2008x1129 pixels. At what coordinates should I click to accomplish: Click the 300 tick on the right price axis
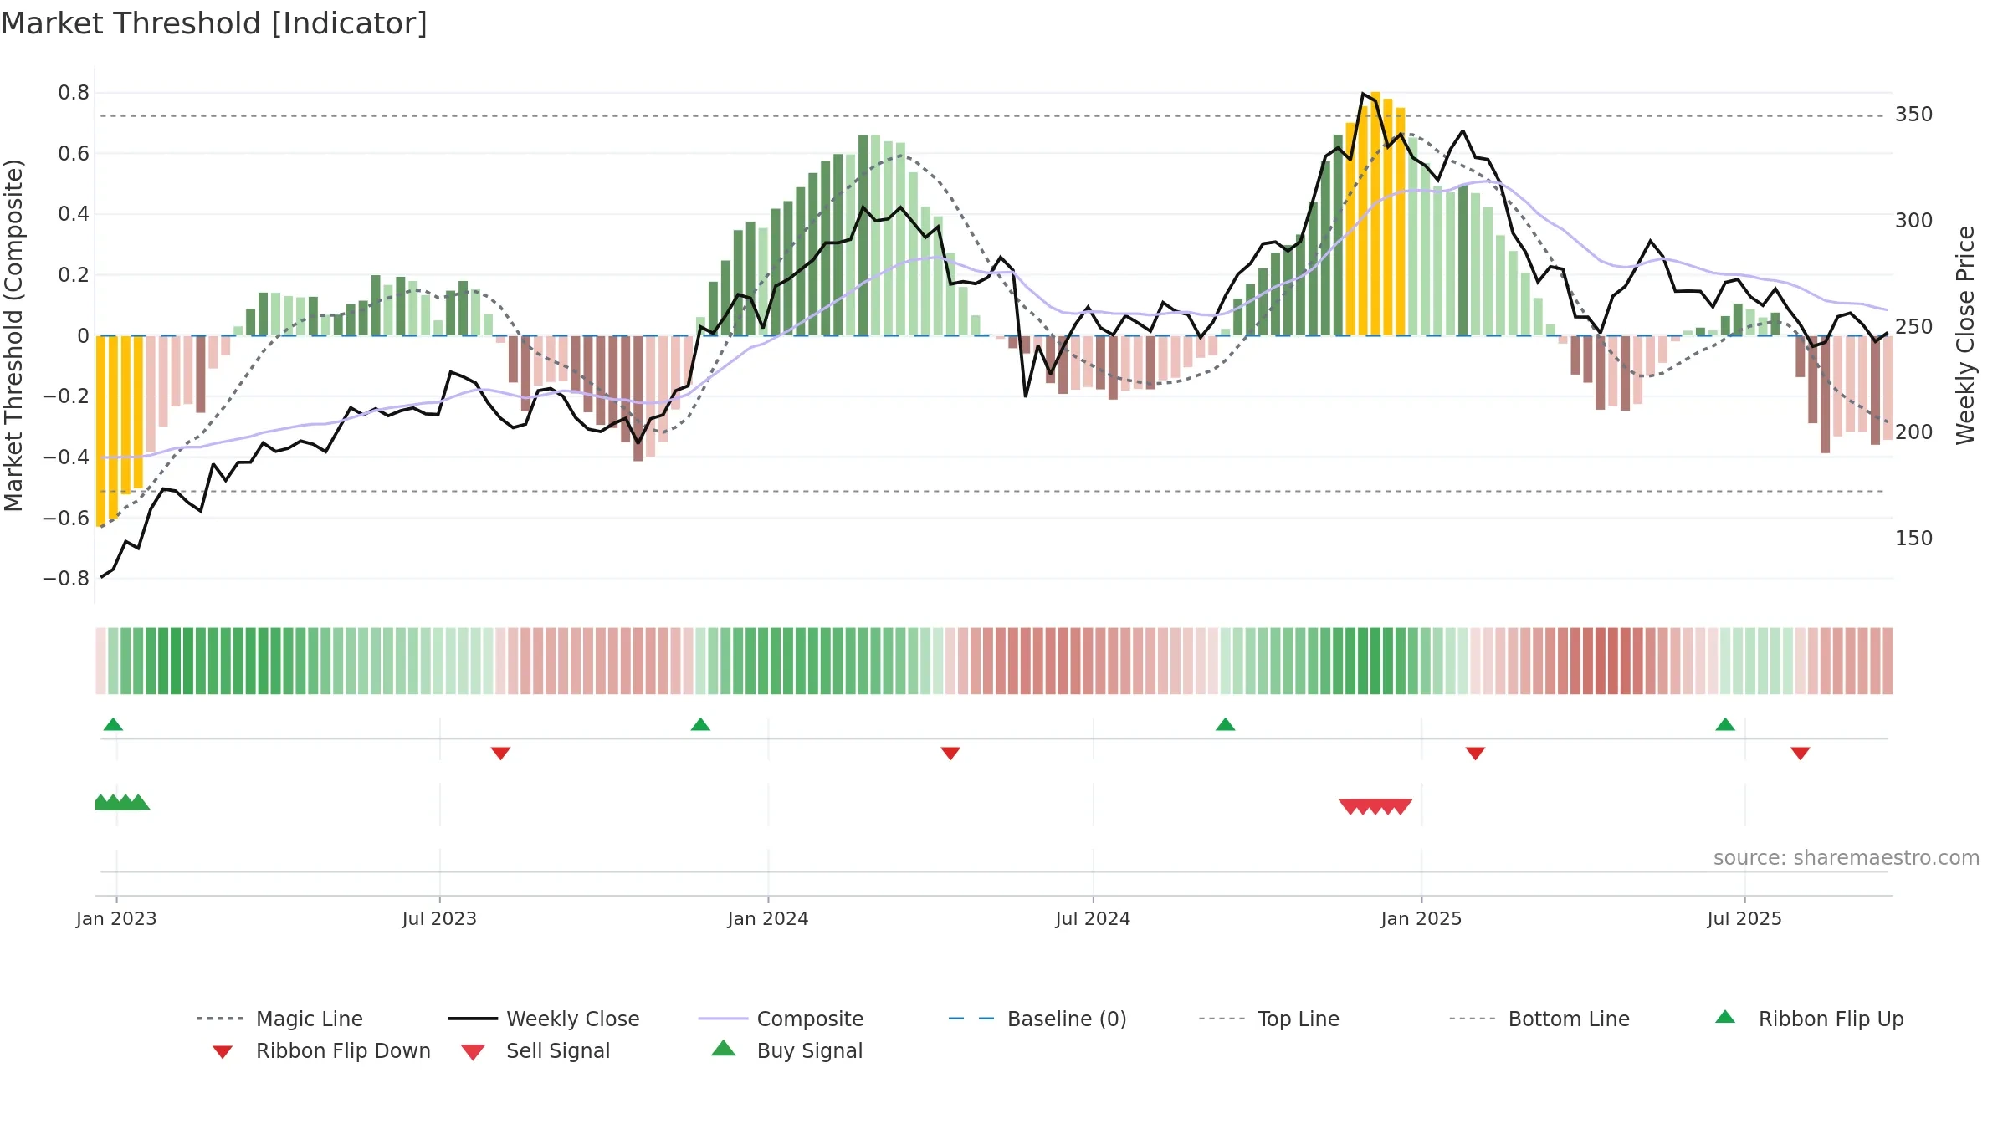pos(1914,220)
